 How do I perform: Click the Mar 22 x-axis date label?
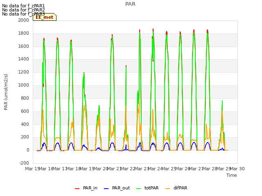point(128,169)
